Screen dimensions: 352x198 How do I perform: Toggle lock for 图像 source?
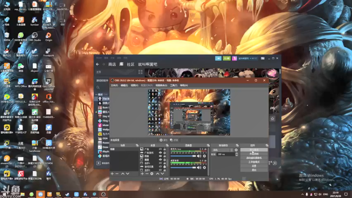[x=165, y=156]
